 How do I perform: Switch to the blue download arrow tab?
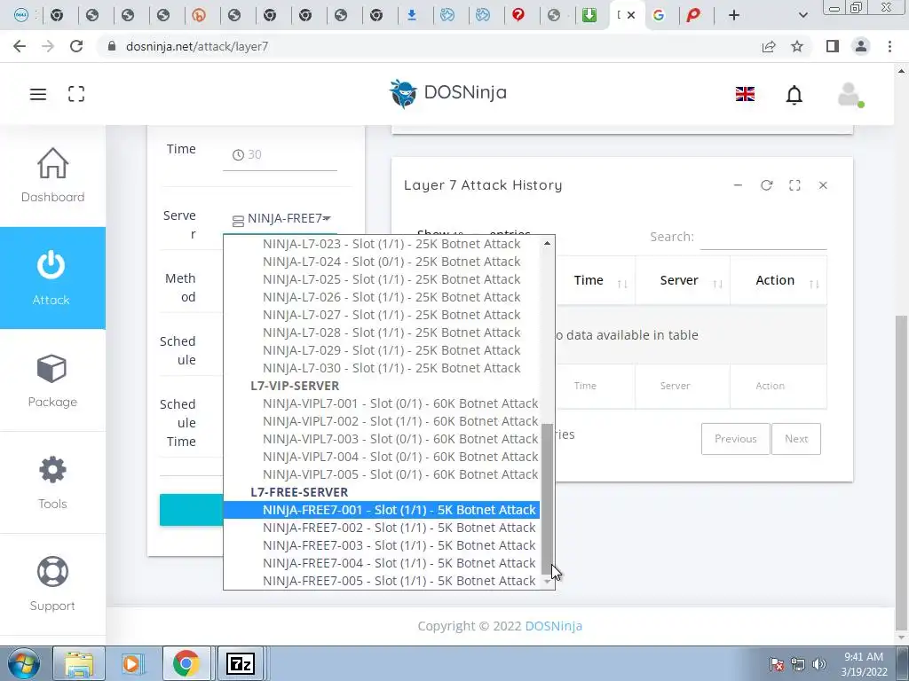tap(412, 16)
